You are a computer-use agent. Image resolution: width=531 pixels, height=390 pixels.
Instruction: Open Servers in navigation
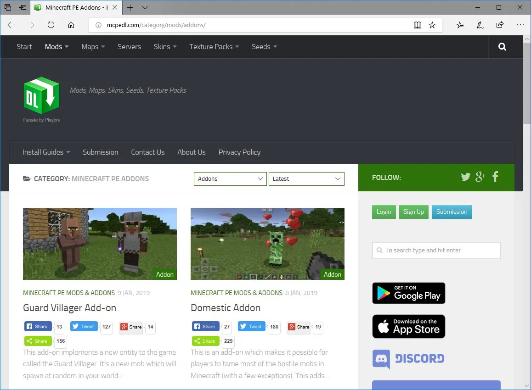pos(129,47)
